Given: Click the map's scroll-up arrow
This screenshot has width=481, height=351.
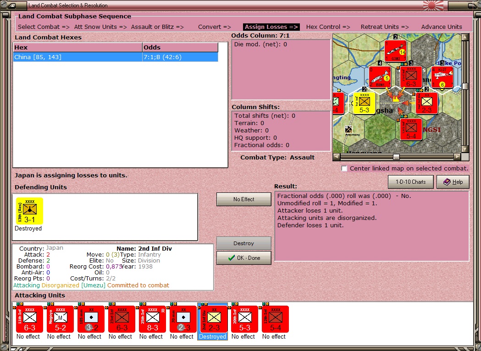Looking at the screenshot, I should coord(465,37).
